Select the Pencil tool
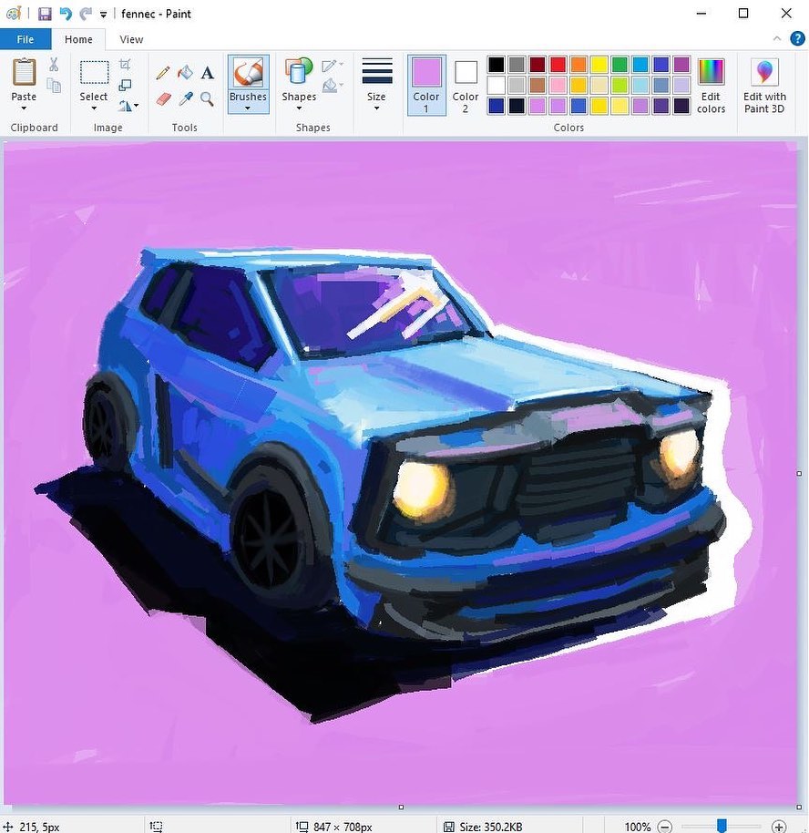Image resolution: width=809 pixels, height=833 pixels. coord(163,72)
